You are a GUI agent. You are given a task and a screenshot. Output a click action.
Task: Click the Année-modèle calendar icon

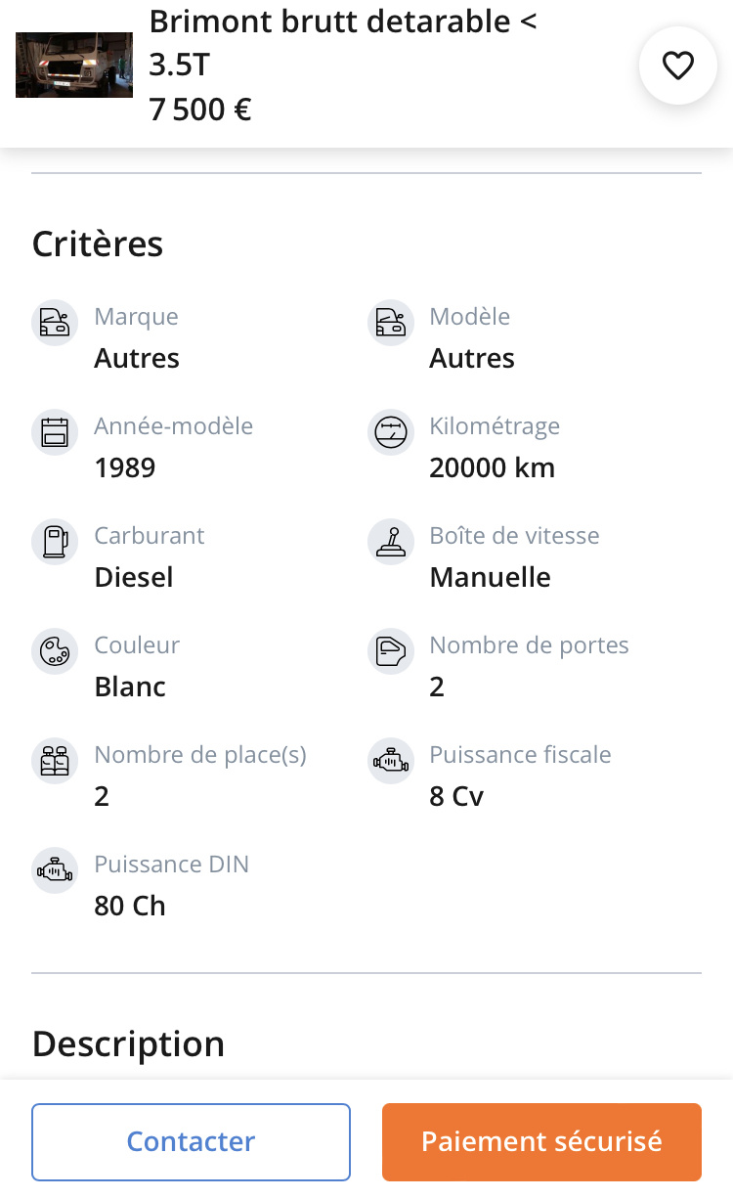pos(55,432)
